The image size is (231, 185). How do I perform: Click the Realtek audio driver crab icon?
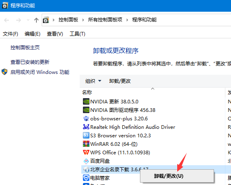tap(86, 127)
